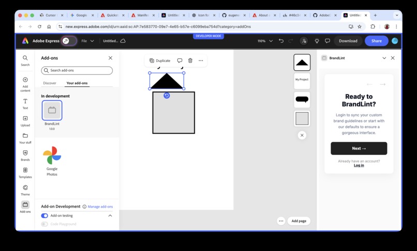Click the Log in link

(359, 165)
